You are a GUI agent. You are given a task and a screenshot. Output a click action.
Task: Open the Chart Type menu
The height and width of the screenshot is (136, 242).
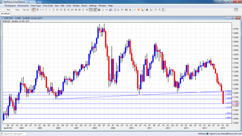[36, 6]
